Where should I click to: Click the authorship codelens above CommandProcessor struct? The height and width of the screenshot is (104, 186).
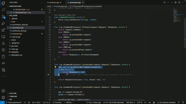click(x=65, y=15)
